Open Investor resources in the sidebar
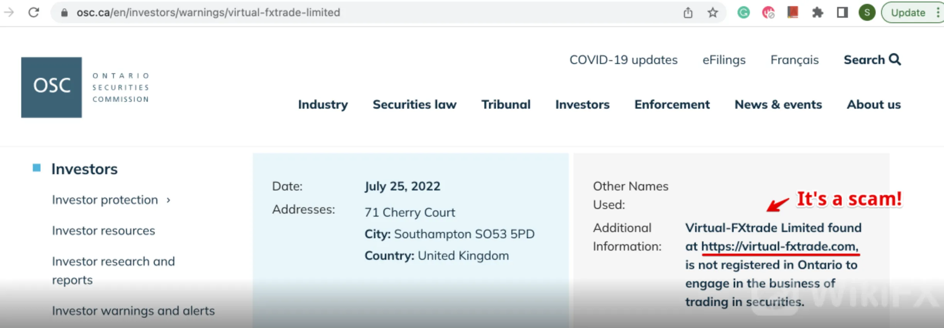This screenshot has height=328, width=944. (x=103, y=230)
